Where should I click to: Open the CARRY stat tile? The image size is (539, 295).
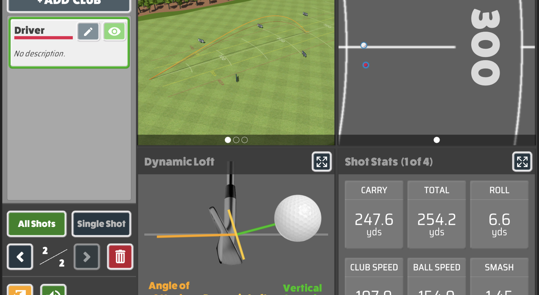(374, 214)
